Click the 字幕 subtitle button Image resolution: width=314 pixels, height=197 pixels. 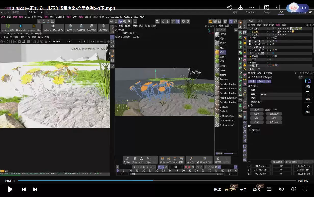coord(243,189)
